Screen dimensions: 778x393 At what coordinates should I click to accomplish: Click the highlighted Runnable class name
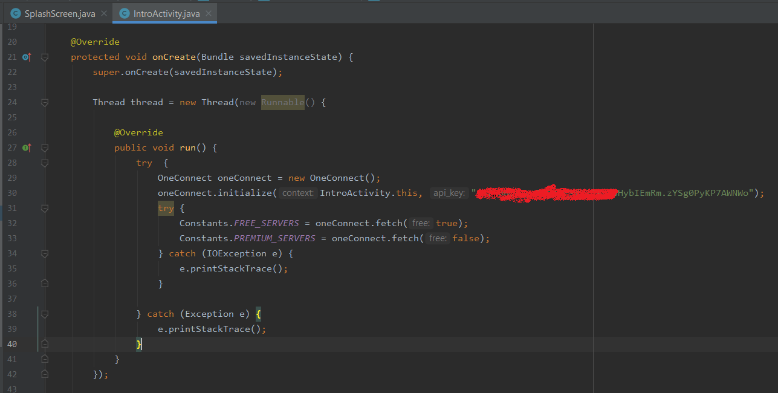(x=282, y=102)
